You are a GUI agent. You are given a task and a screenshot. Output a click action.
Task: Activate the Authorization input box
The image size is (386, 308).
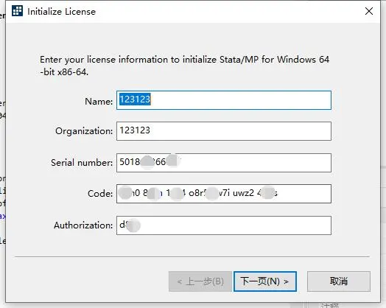224,225
